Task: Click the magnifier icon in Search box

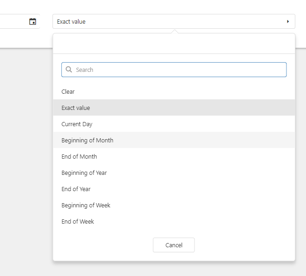Action: coord(69,70)
